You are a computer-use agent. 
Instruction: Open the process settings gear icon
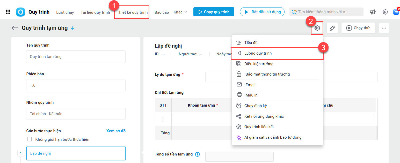point(317,28)
